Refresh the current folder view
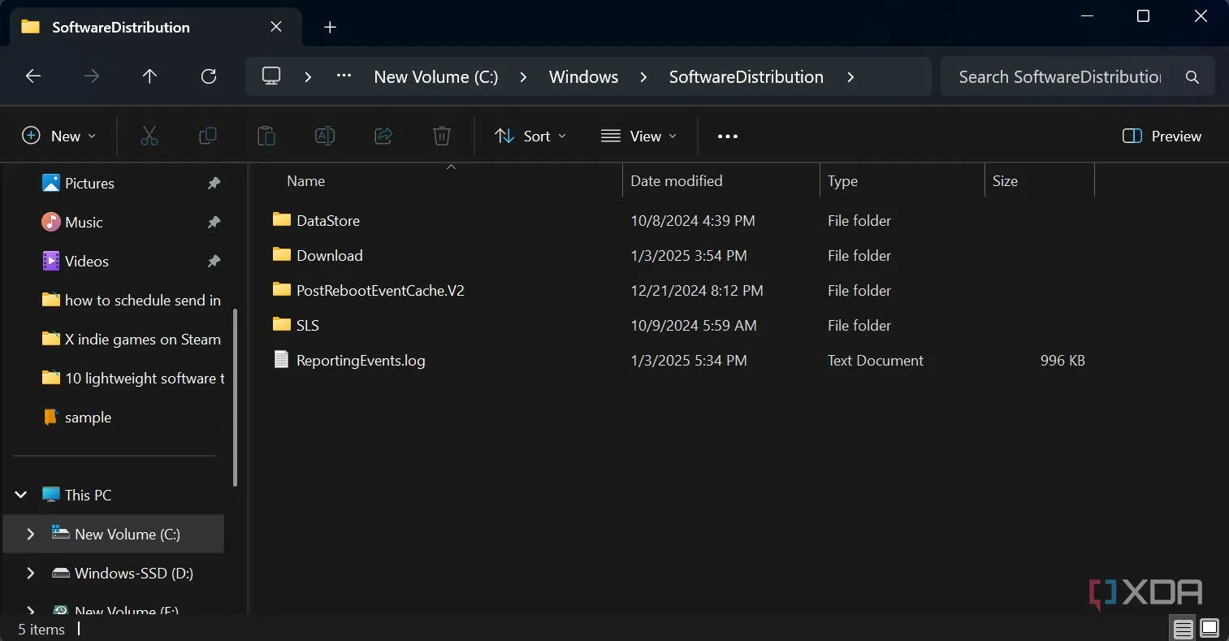 coord(209,76)
